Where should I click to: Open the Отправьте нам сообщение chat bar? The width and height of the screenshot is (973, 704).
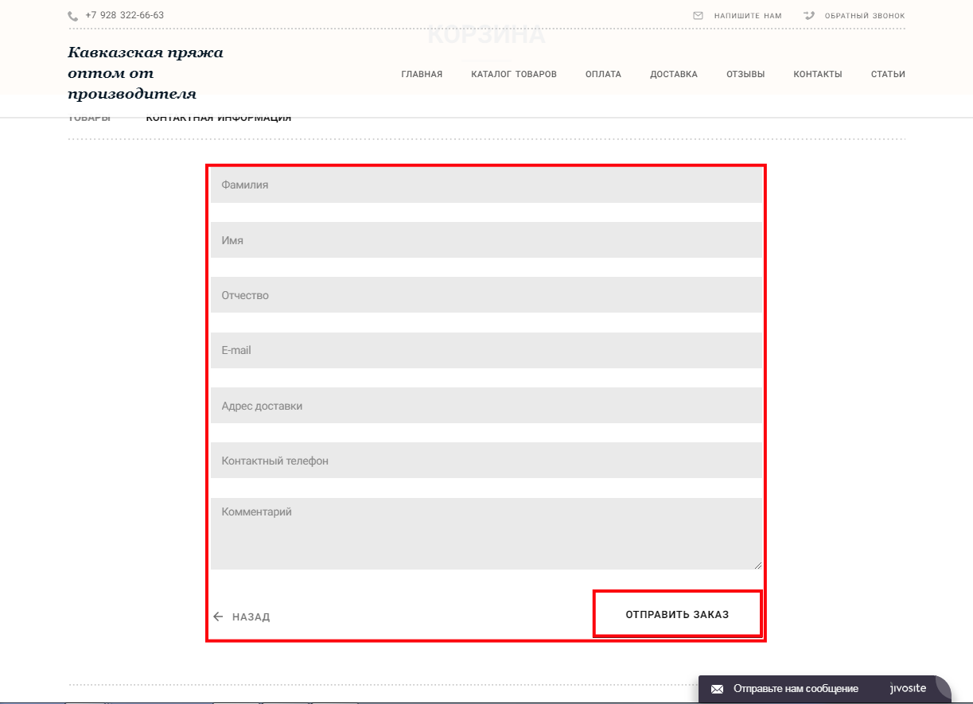[825, 689]
